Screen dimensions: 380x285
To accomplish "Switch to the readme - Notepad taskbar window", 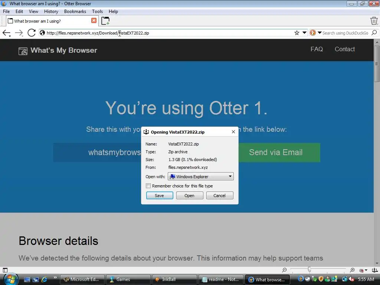I will coord(220,279).
